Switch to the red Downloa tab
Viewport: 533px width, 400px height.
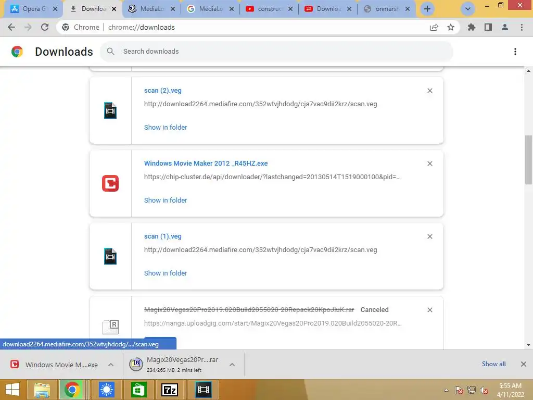tap(328, 9)
